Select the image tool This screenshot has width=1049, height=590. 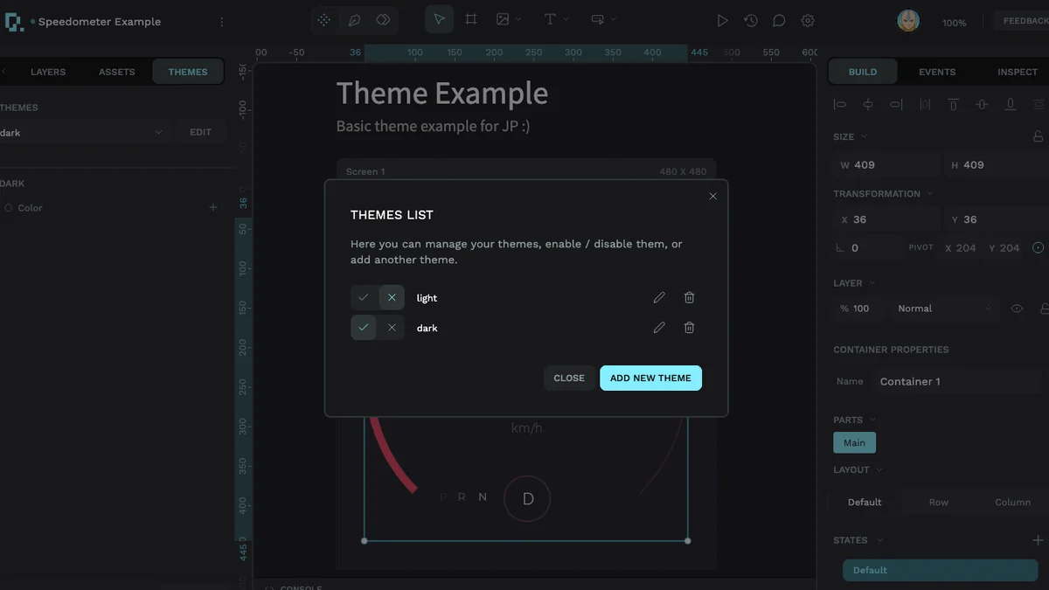pos(503,19)
